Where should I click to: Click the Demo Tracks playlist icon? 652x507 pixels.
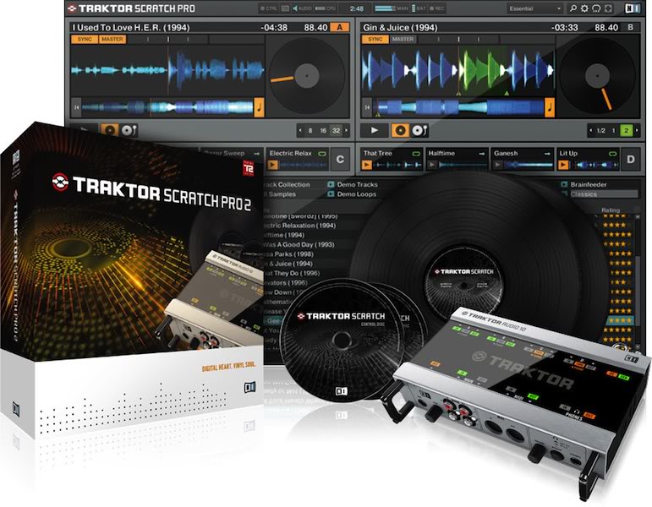coord(331,184)
